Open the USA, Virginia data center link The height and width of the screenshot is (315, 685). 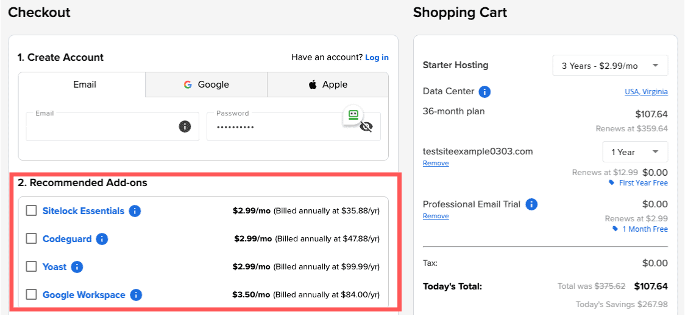(646, 92)
